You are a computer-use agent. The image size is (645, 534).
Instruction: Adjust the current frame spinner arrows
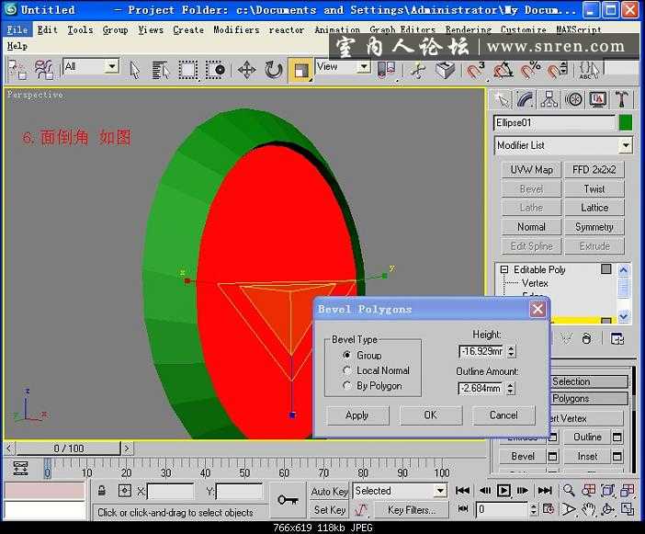[534, 509]
